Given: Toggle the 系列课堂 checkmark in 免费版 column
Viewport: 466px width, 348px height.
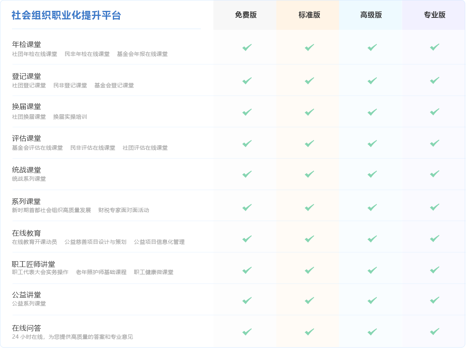Looking at the screenshot, I should tap(246, 207).
